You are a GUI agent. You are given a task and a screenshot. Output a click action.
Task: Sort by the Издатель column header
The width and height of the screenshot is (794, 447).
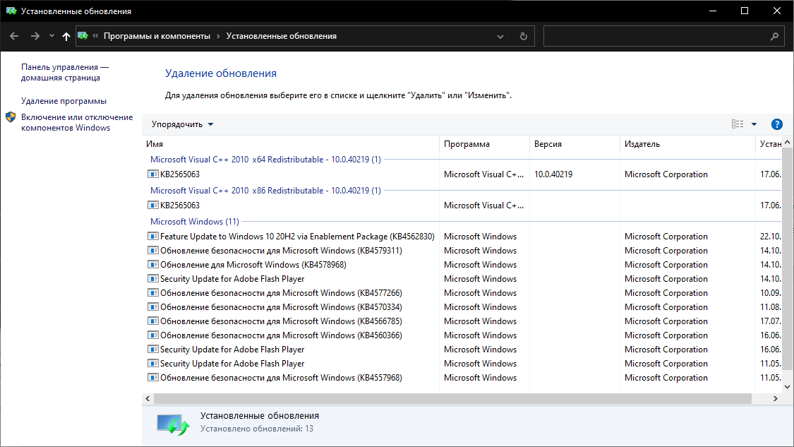coord(642,144)
